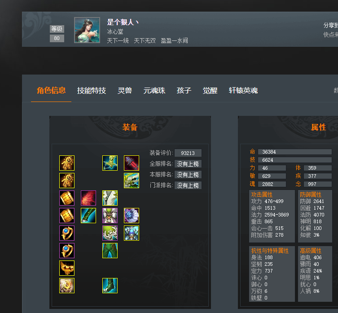Open the 元魂珠 tab
This screenshot has height=313, width=338.
tap(154, 90)
